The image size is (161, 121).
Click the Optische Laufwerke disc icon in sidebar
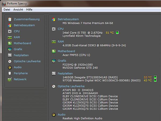[10, 61]
